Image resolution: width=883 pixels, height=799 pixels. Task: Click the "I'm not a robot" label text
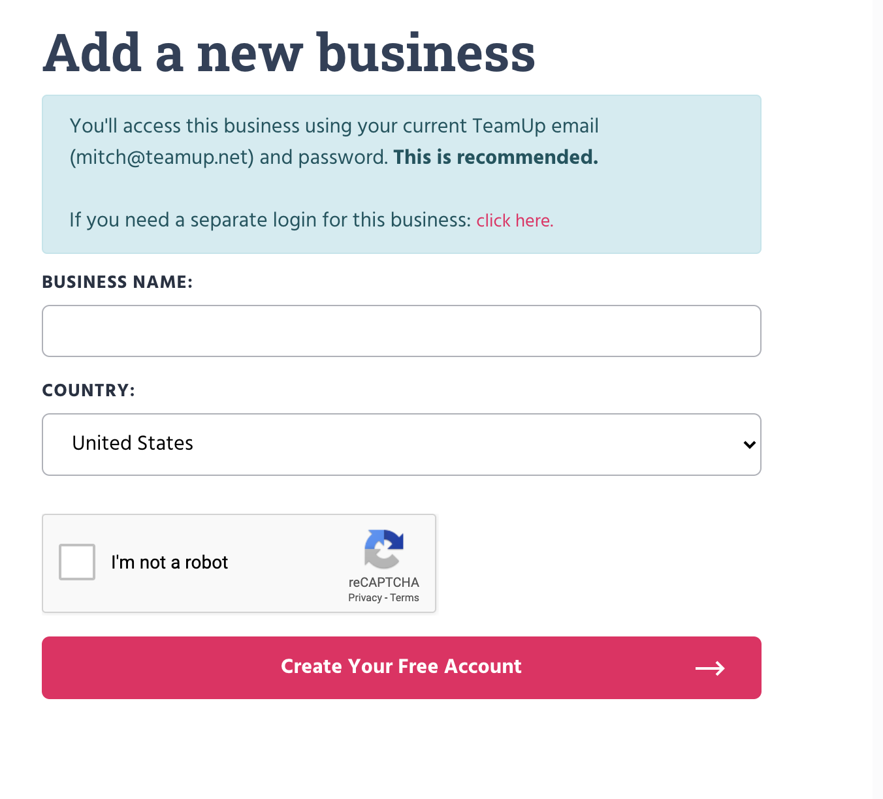tap(169, 562)
